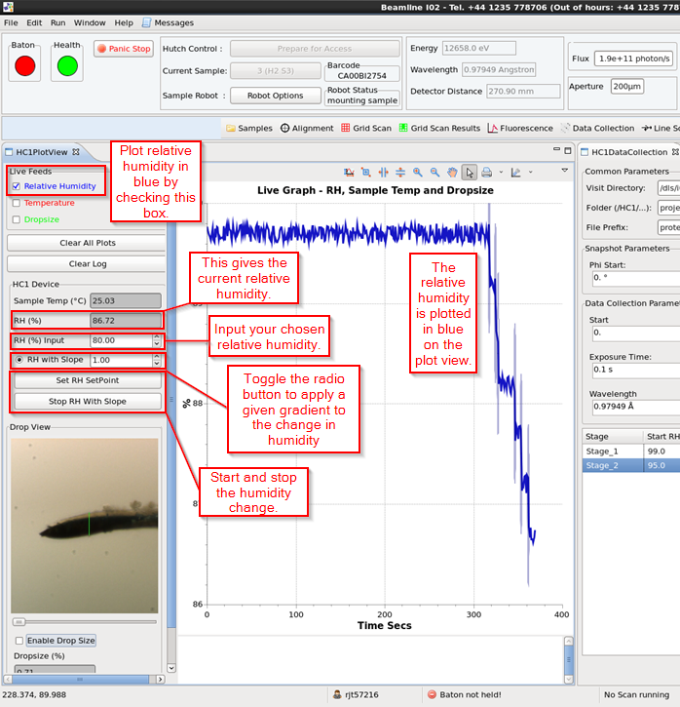Check the Dropsize live feed box
680x707 pixels.
point(16,219)
